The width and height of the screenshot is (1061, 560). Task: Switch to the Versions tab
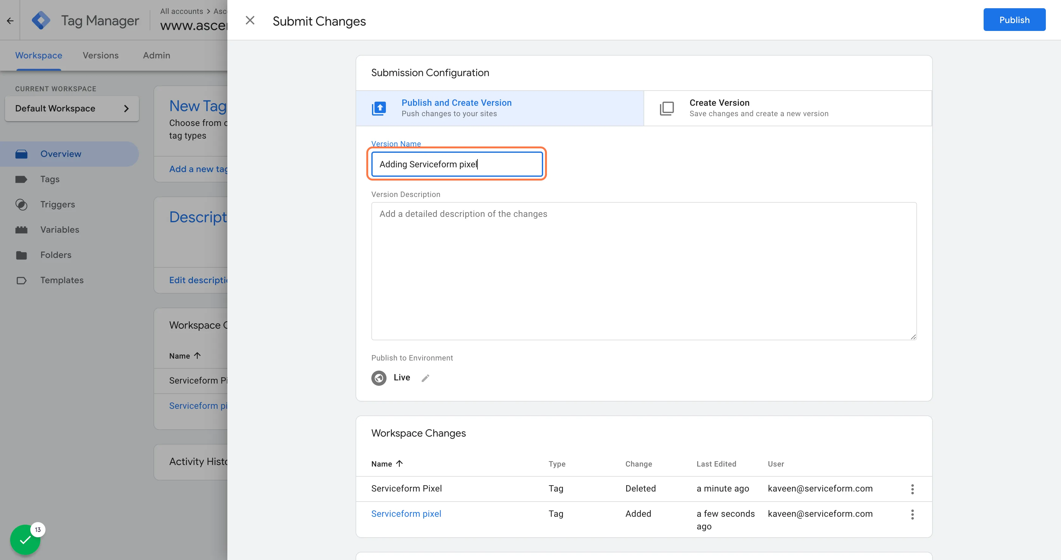pos(100,55)
